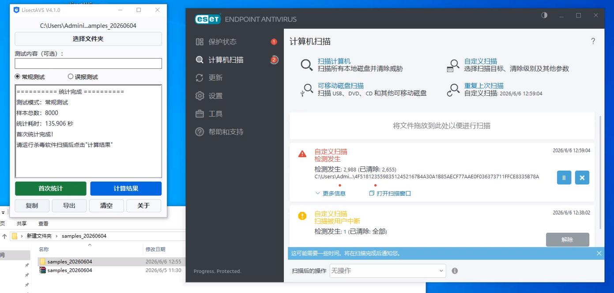Click the 重复上次扫描 link
The width and height of the screenshot is (614, 293).
pyautogui.click(x=484, y=86)
